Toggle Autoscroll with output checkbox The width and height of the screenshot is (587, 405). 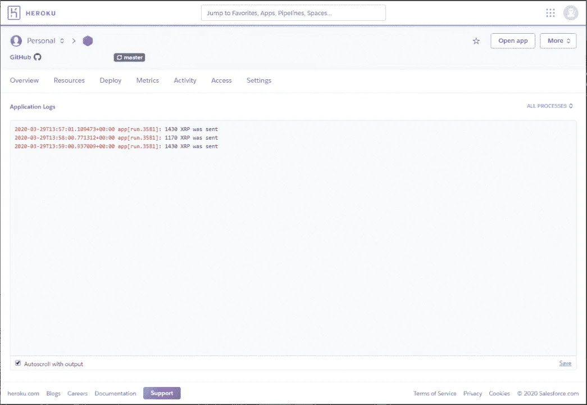tap(18, 363)
